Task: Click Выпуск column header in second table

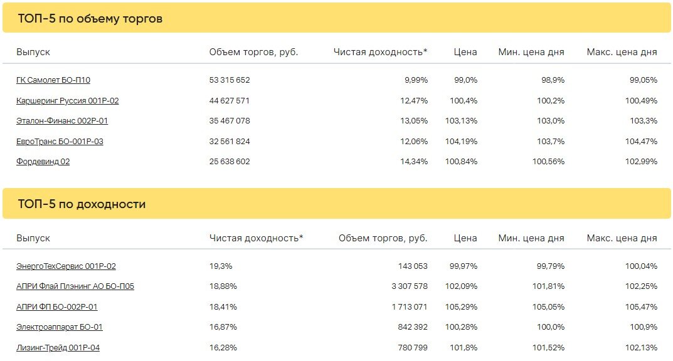Action: click(33, 238)
